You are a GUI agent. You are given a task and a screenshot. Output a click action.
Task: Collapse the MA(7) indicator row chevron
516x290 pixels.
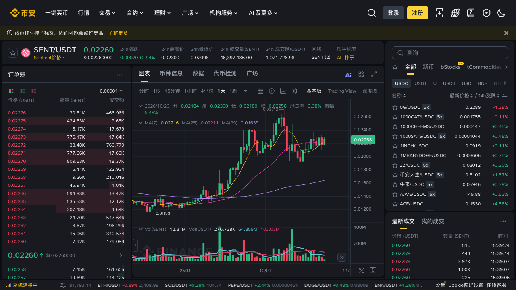[140, 123]
